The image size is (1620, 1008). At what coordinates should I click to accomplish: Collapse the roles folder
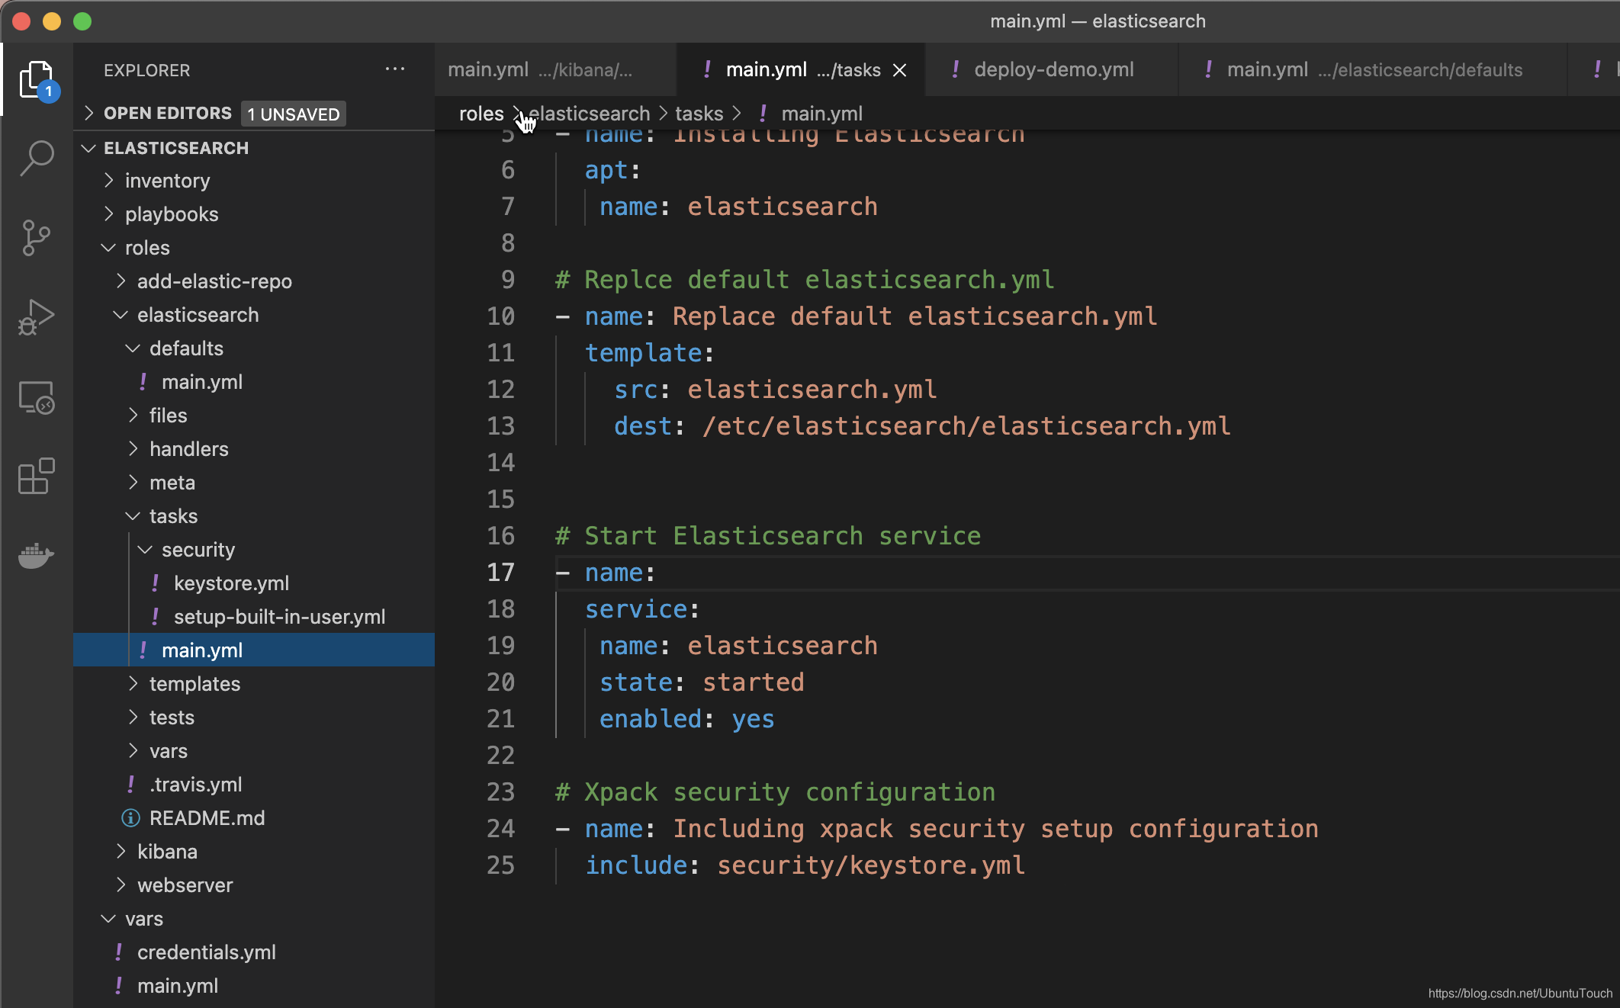147,248
